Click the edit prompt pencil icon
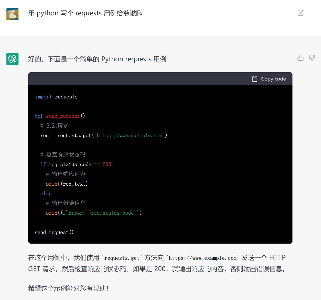Image resolution: width=321 pixels, height=300 pixels. point(300,13)
